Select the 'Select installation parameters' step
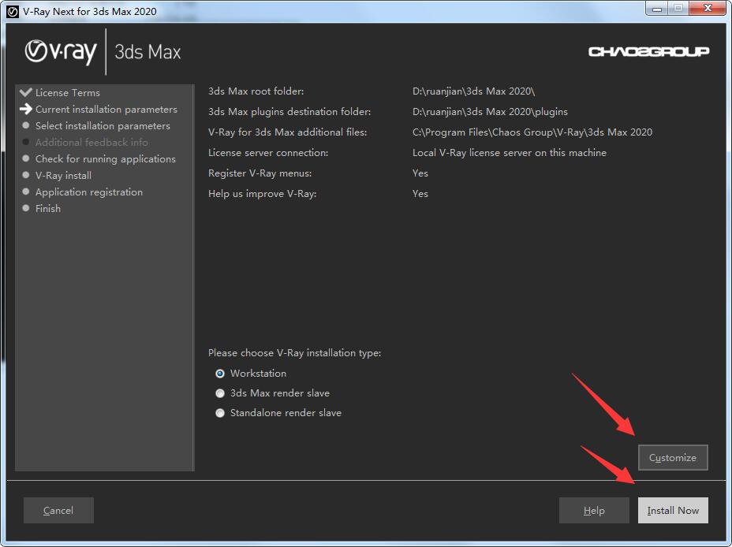This screenshot has width=732, height=547. [103, 126]
